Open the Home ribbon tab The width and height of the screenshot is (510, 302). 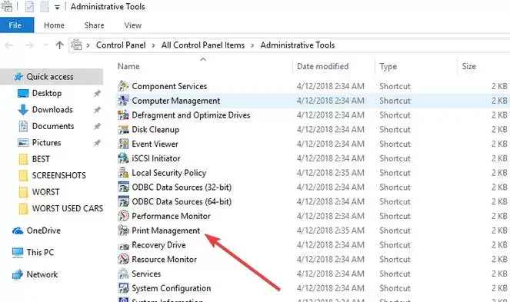pyautogui.click(x=55, y=25)
